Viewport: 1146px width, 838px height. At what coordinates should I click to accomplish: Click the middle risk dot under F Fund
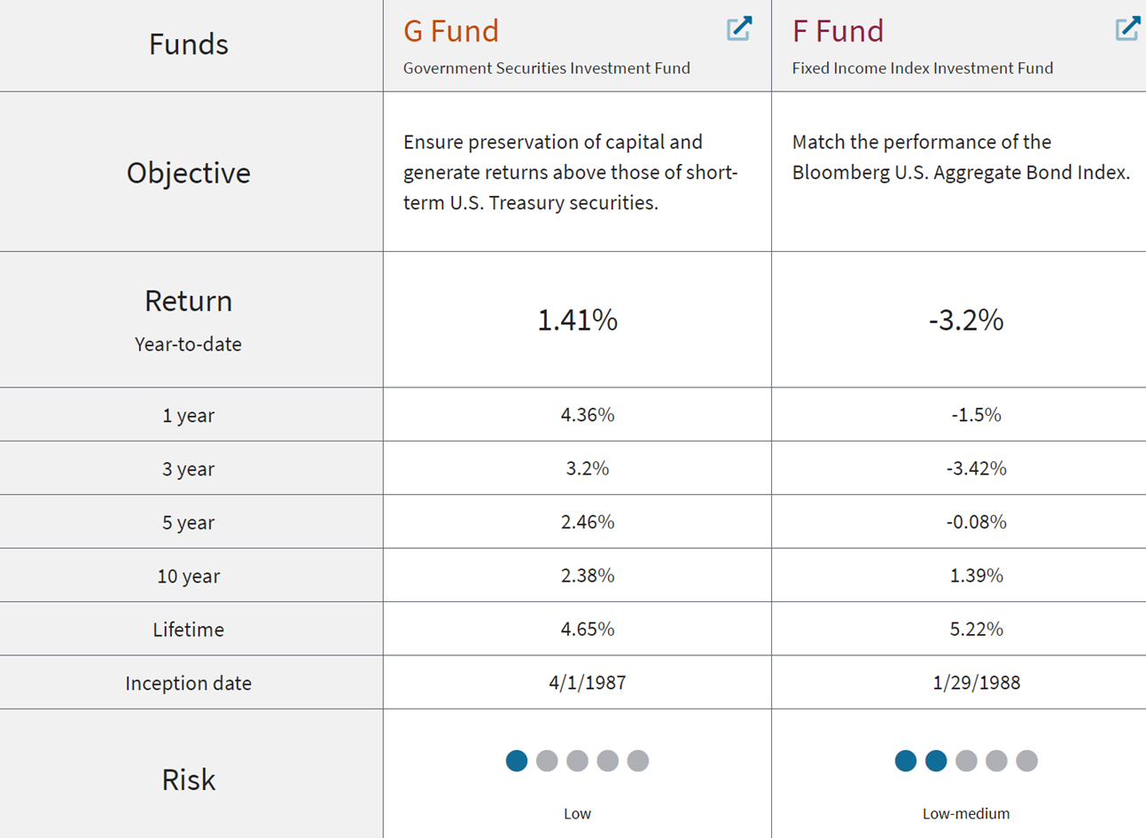pos(966,761)
